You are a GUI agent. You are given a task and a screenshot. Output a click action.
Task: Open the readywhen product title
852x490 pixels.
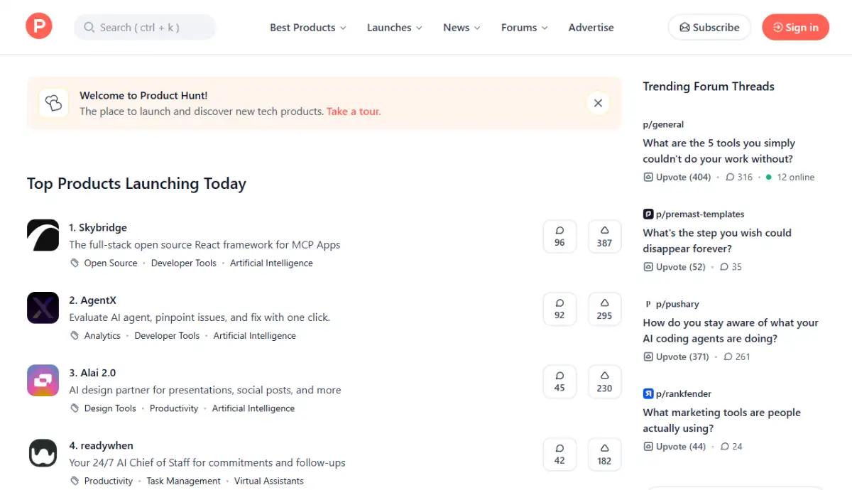pyautogui.click(x=101, y=445)
